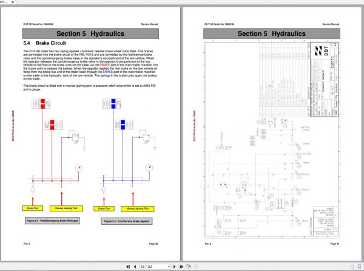Click the 5.4 Brake Circuit heading
364x271 pixels.
(x=44, y=43)
